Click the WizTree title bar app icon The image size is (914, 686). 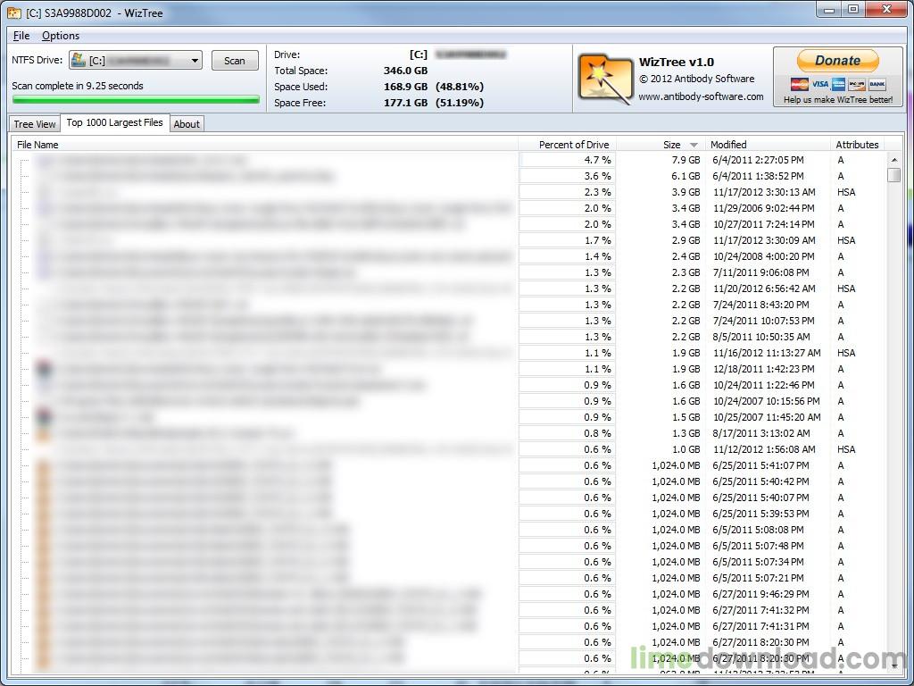(x=14, y=13)
